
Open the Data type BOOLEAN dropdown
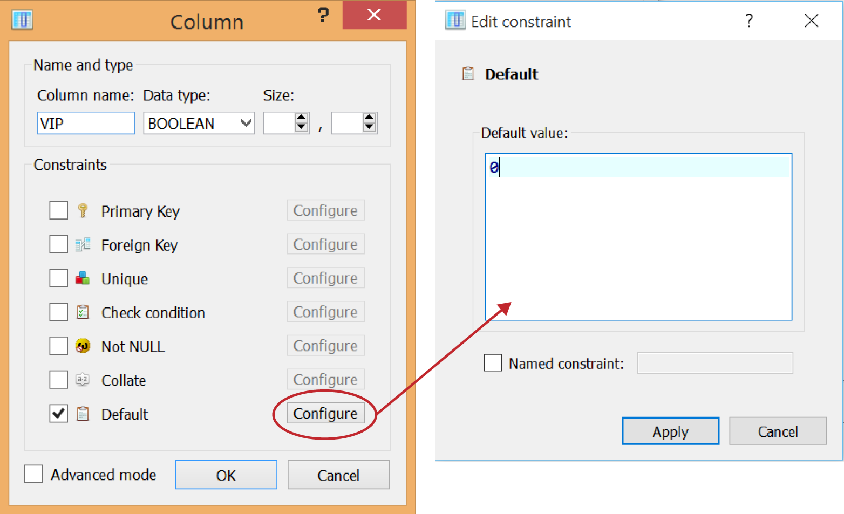point(246,123)
